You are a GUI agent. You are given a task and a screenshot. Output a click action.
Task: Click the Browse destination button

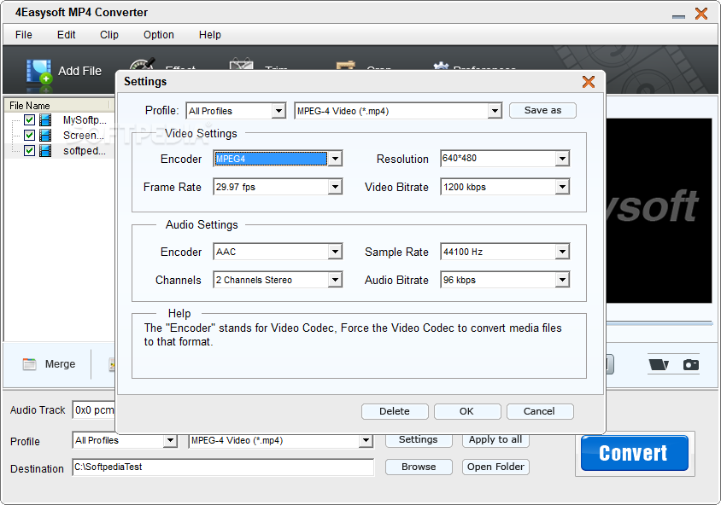tap(419, 467)
